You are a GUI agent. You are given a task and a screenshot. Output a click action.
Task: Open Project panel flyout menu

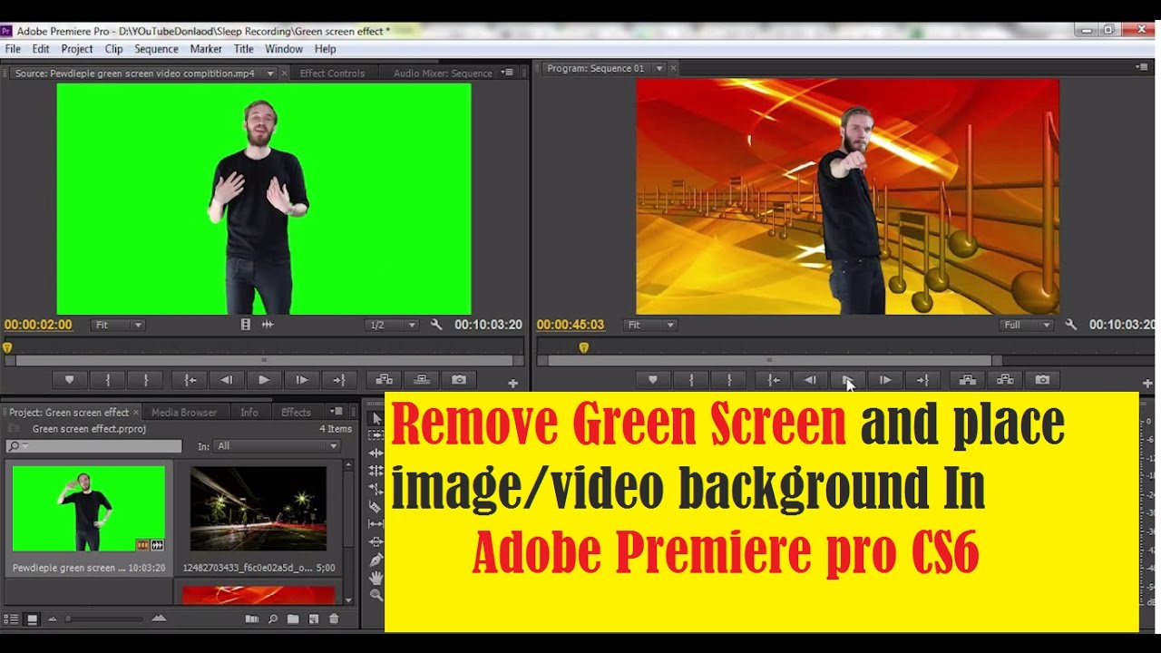337,412
